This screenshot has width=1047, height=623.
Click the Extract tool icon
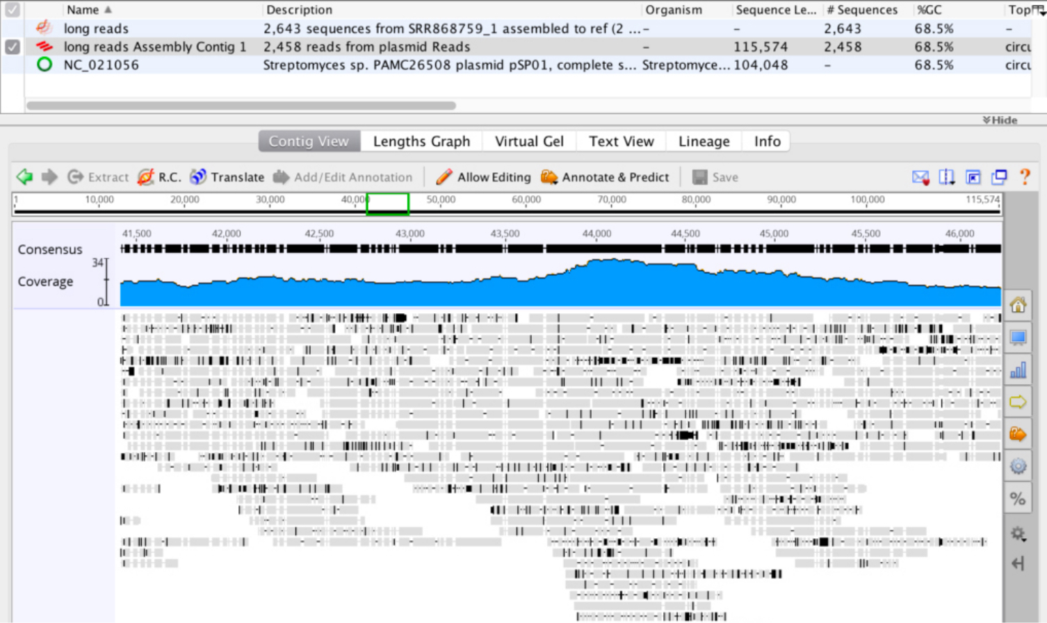click(76, 177)
